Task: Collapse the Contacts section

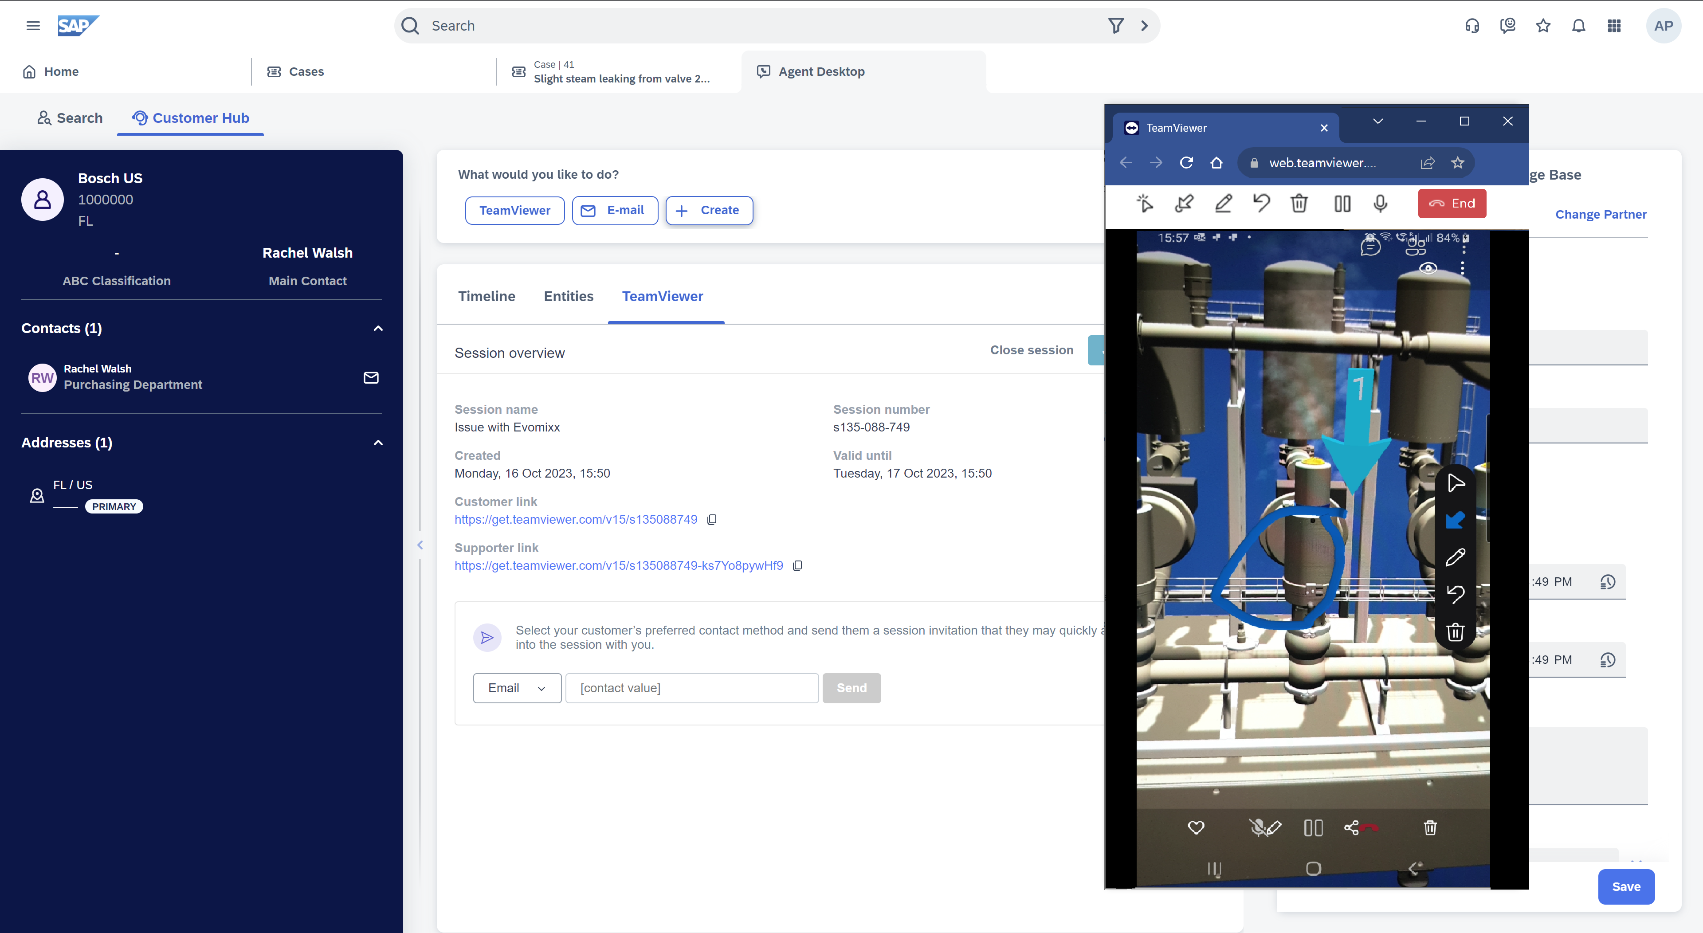Action: coord(377,328)
